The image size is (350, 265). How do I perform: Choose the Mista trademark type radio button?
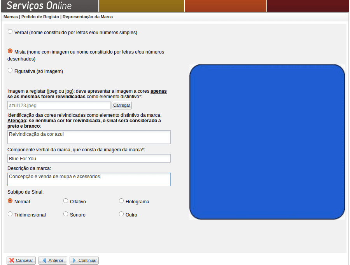tap(10, 51)
